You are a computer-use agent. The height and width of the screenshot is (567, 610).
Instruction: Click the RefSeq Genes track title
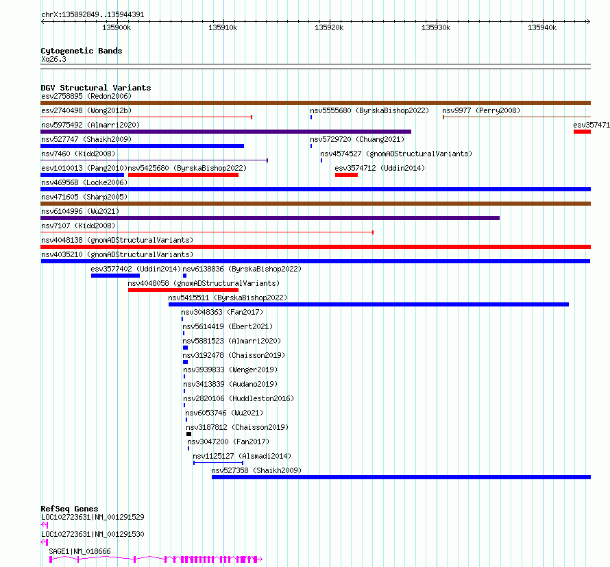(x=69, y=509)
